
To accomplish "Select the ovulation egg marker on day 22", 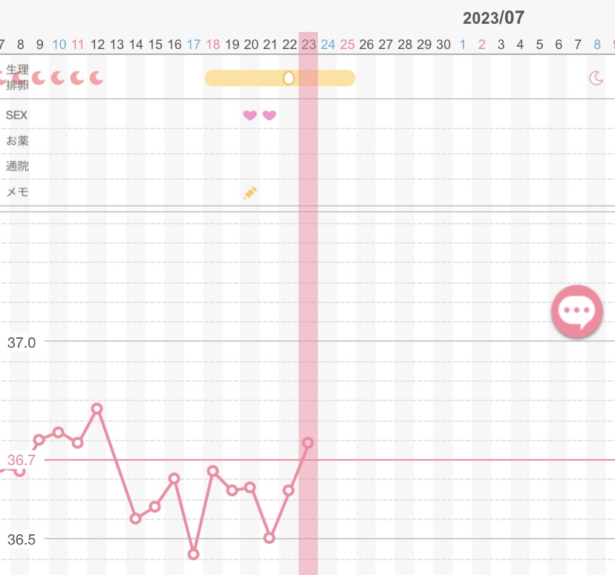I will point(289,78).
